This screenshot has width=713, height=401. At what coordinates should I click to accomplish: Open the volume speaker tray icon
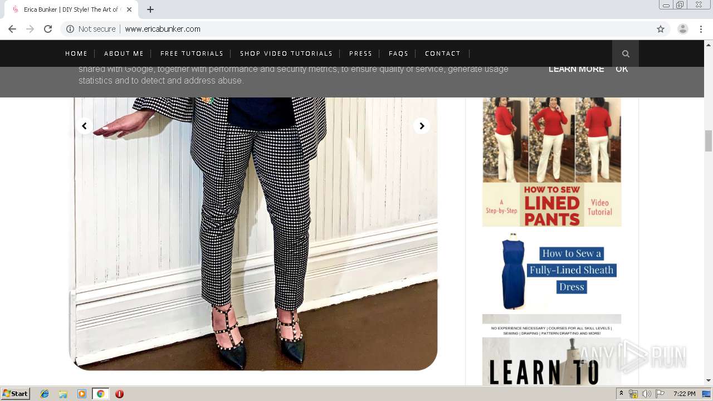pos(646,394)
